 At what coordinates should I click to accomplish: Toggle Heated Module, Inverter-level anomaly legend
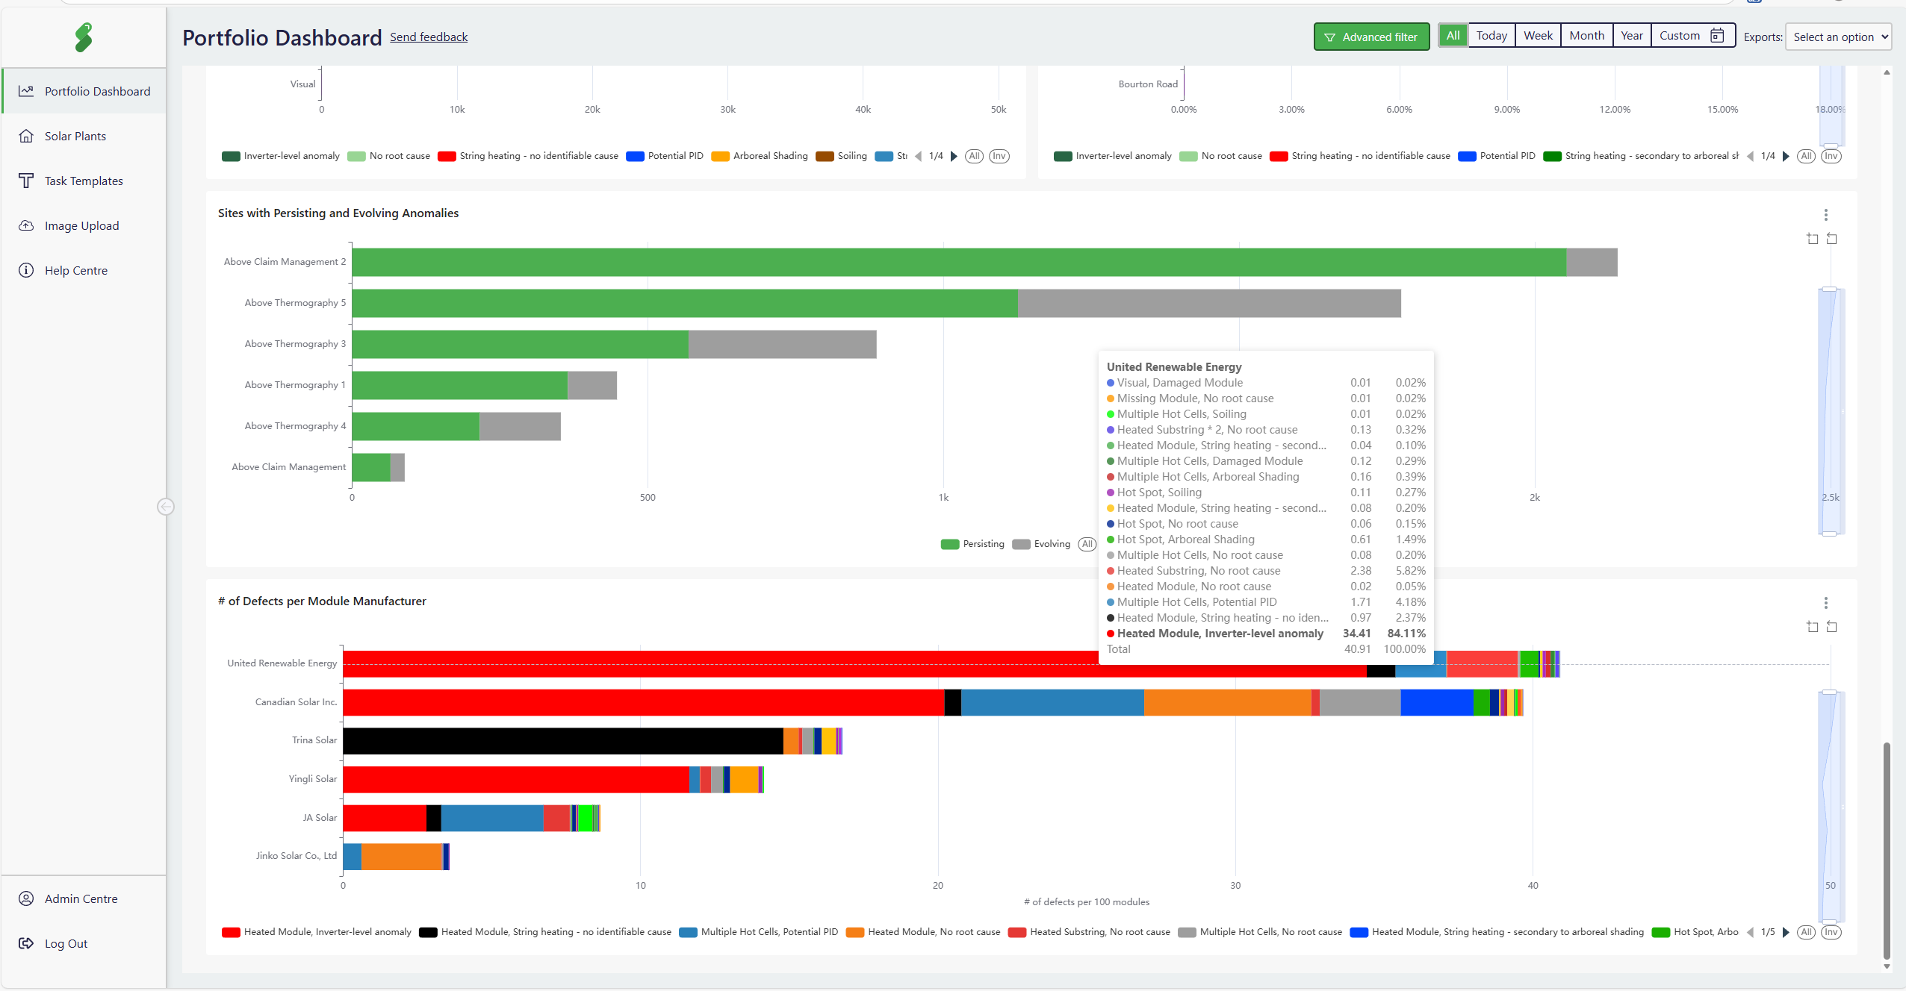317,932
